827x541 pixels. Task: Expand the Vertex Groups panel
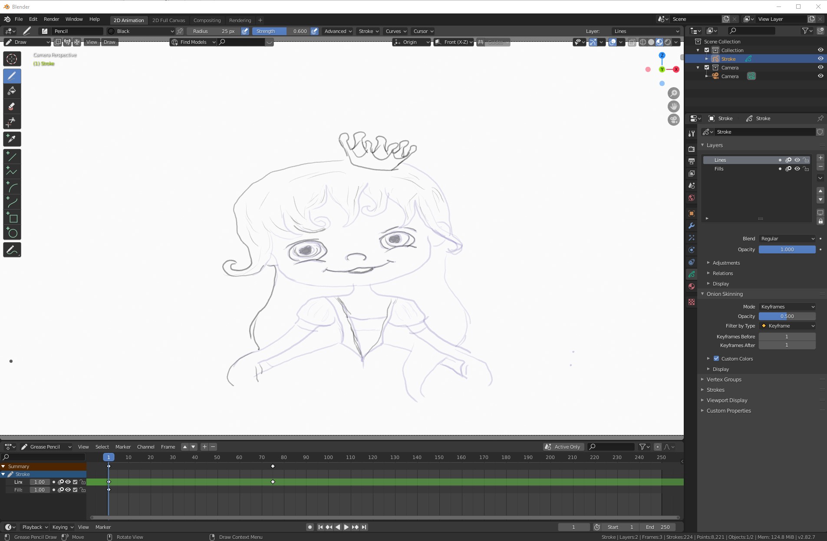pyautogui.click(x=724, y=380)
